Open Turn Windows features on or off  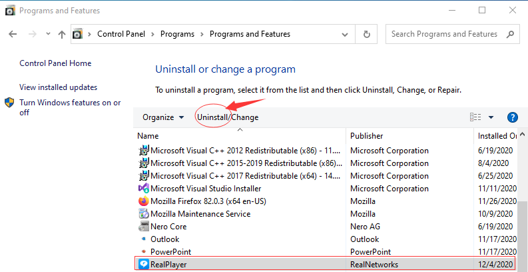tap(70, 107)
